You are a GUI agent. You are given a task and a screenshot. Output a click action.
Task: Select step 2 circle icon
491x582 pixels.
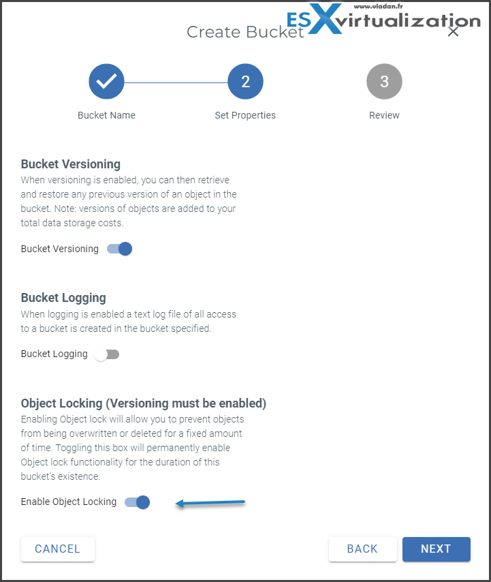pos(245,81)
